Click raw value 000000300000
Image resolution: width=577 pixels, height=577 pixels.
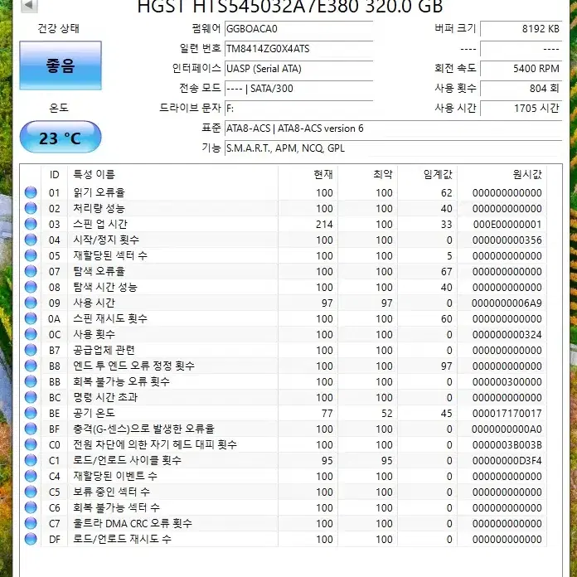coord(507,382)
